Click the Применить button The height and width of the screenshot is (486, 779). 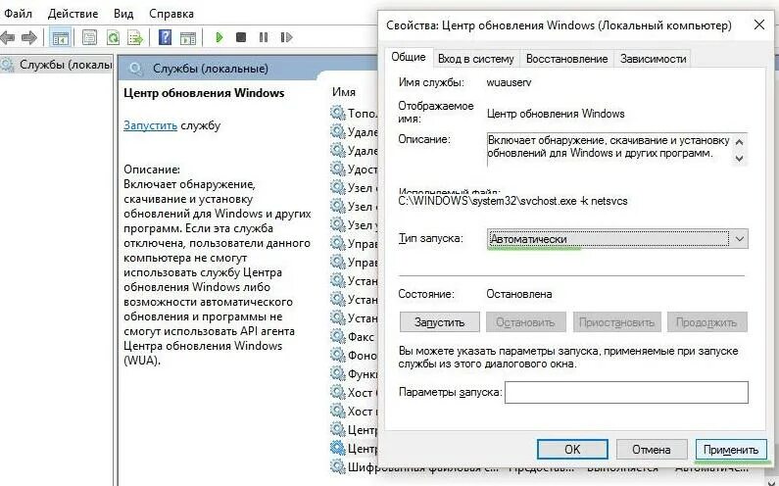(x=731, y=449)
